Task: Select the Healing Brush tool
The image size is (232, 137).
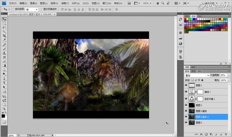Action: tap(4, 45)
